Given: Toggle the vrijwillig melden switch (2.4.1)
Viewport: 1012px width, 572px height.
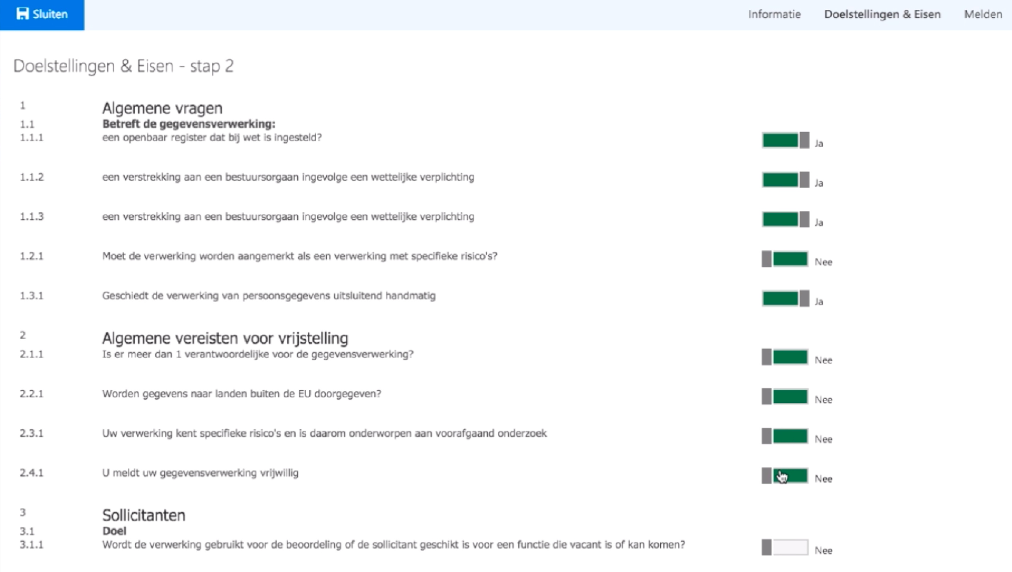Looking at the screenshot, I should click(785, 476).
